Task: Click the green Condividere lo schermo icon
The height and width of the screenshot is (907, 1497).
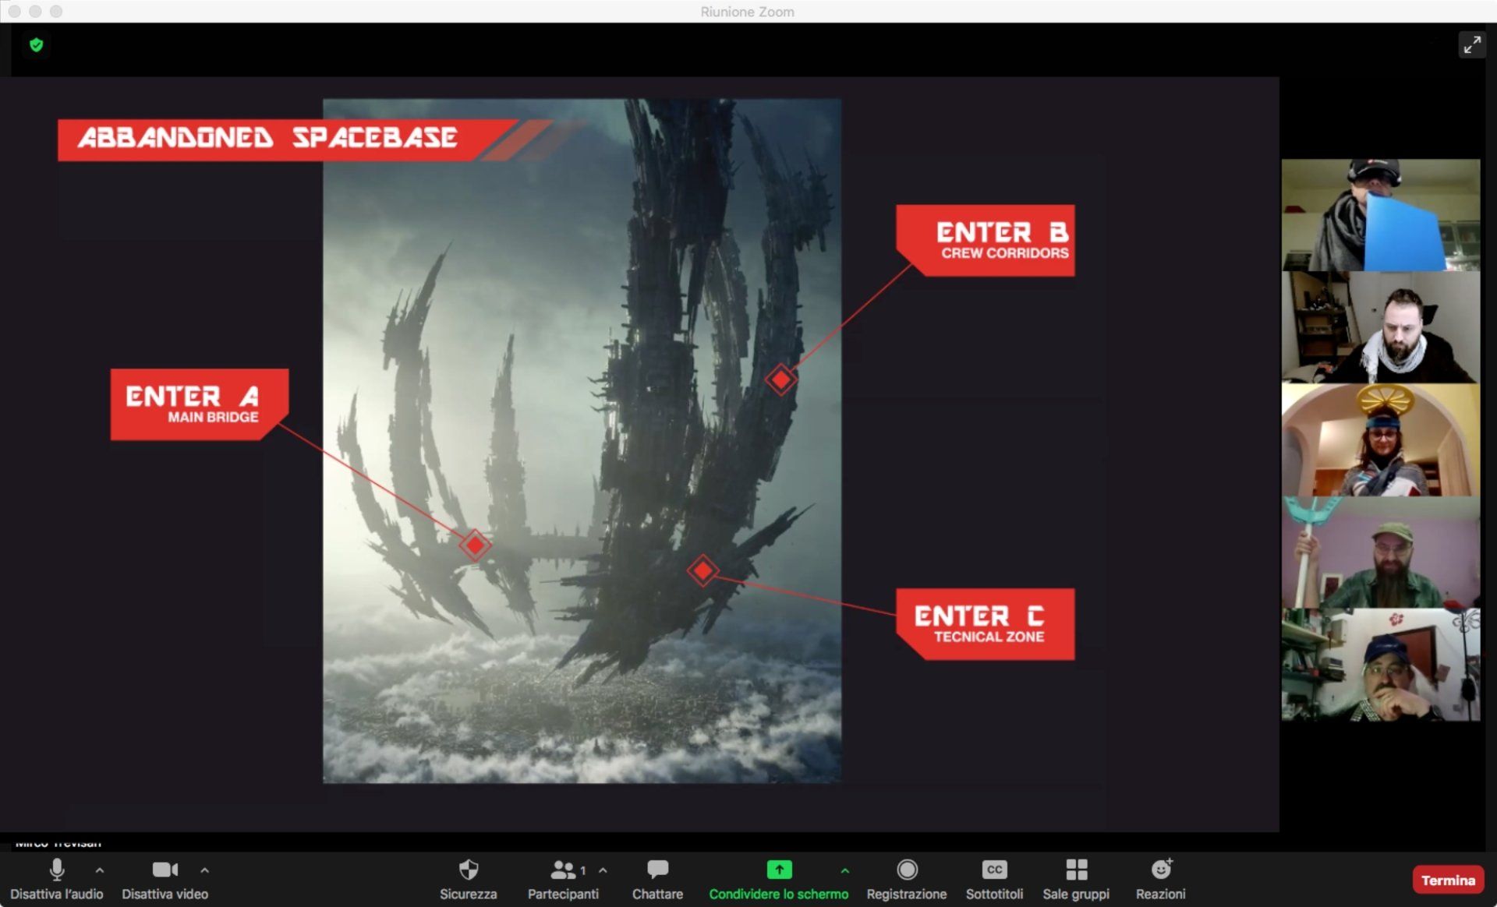Action: [x=778, y=870]
